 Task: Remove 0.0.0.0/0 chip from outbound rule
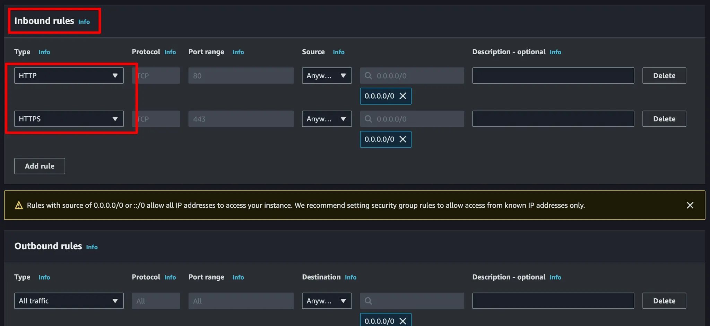(403, 321)
